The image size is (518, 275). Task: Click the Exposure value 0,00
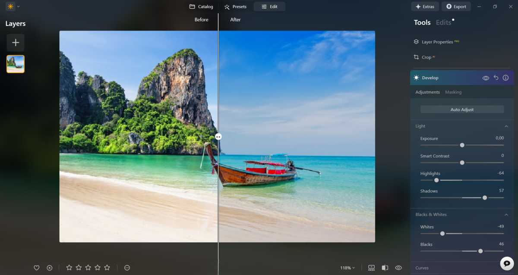(499, 138)
